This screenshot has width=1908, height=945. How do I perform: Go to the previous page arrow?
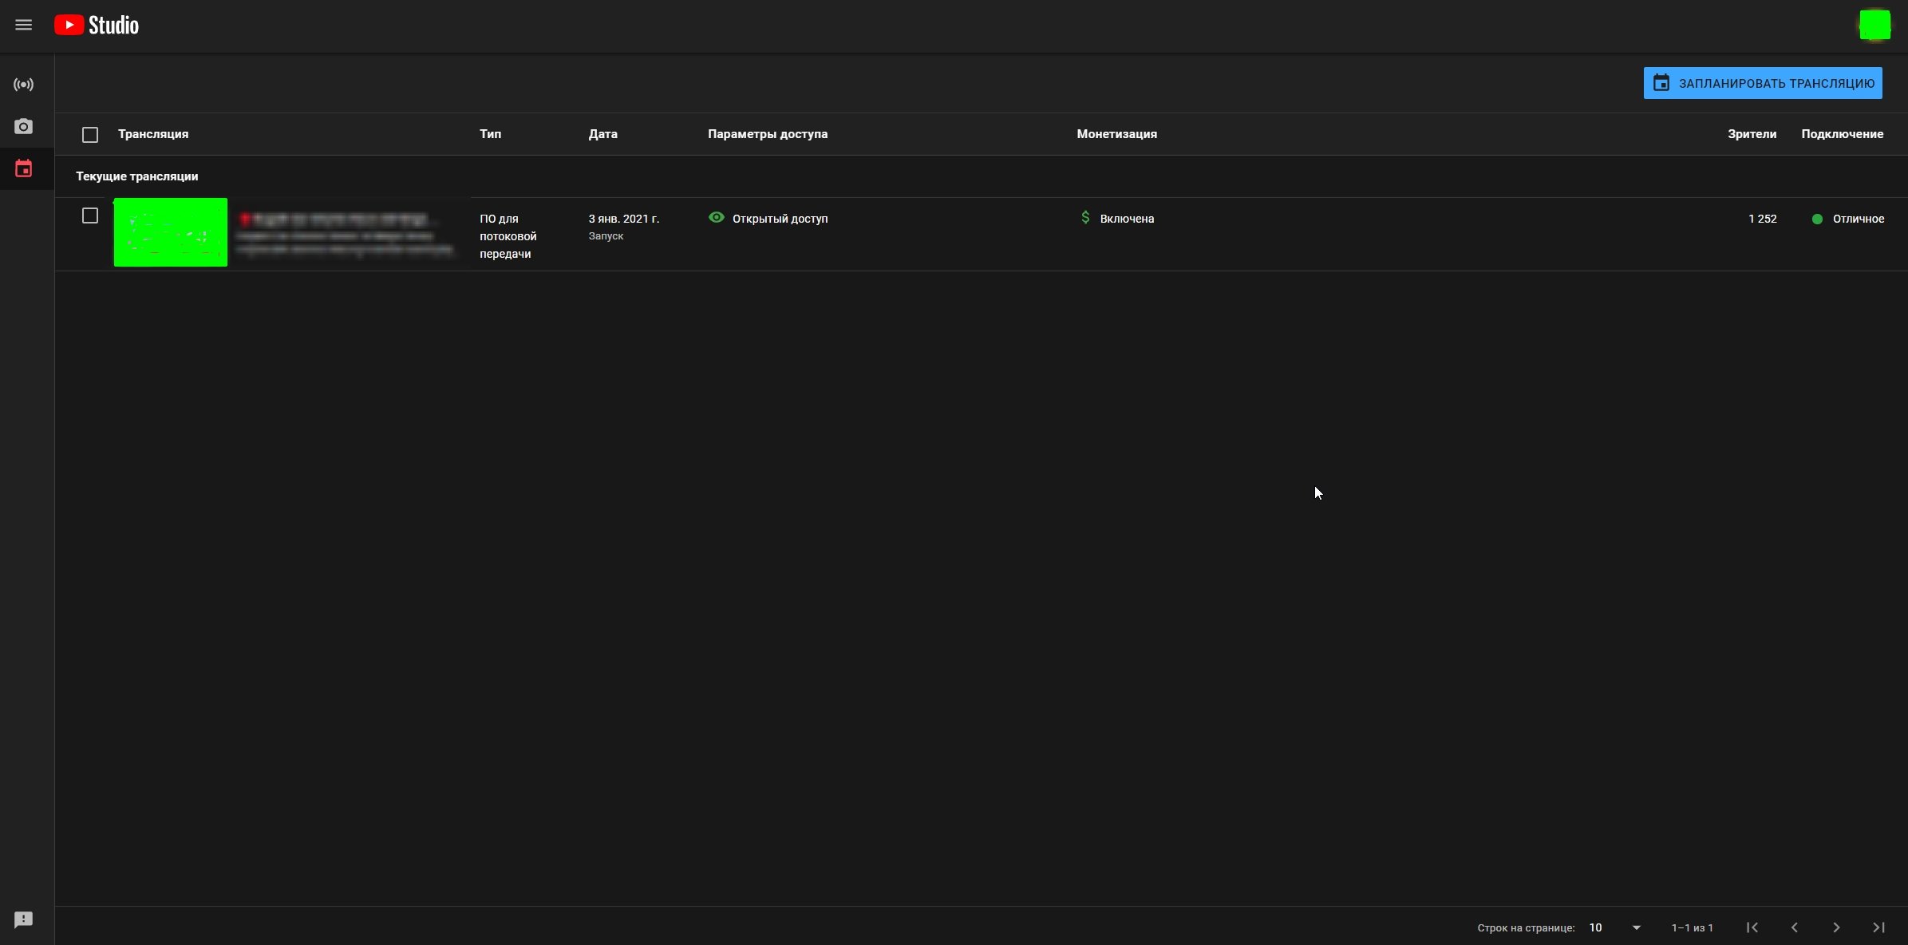coord(1795,927)
